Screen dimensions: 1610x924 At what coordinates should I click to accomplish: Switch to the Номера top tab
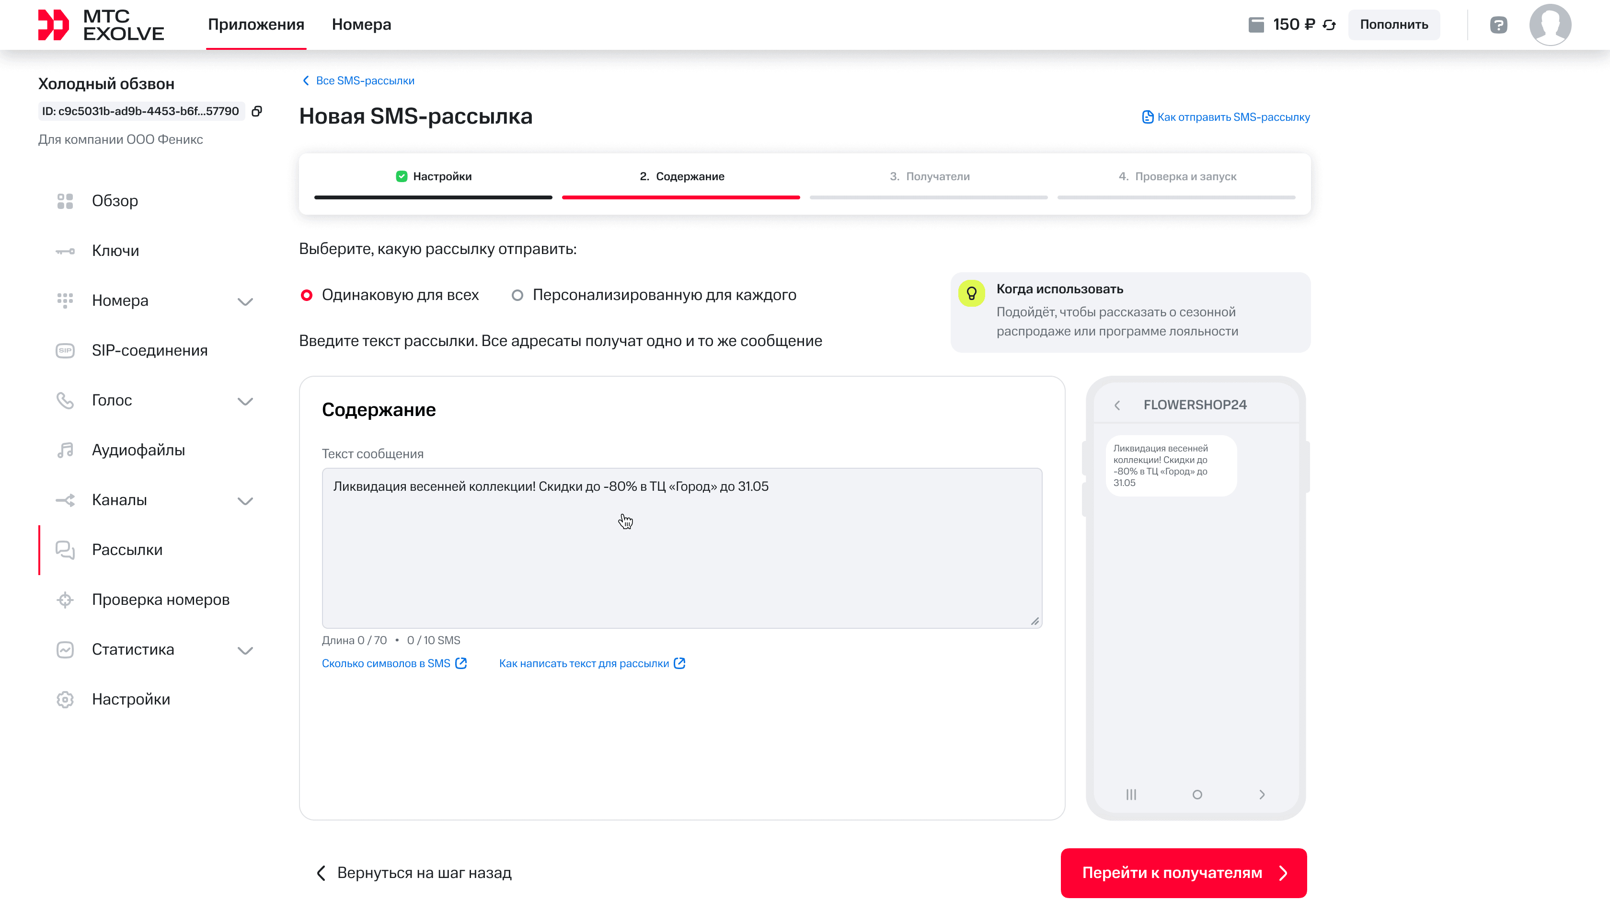click(362, 25)
